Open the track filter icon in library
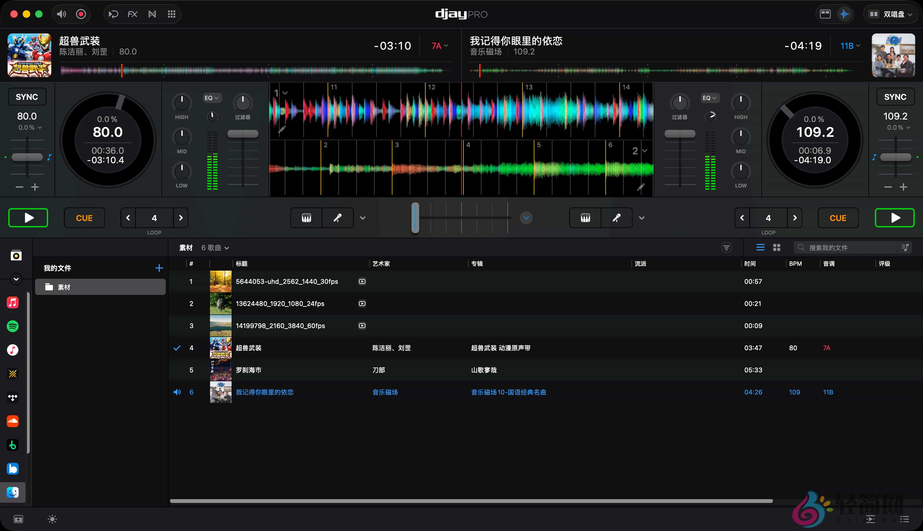Viewport: 923px width, 531px height. click(726, 248)
